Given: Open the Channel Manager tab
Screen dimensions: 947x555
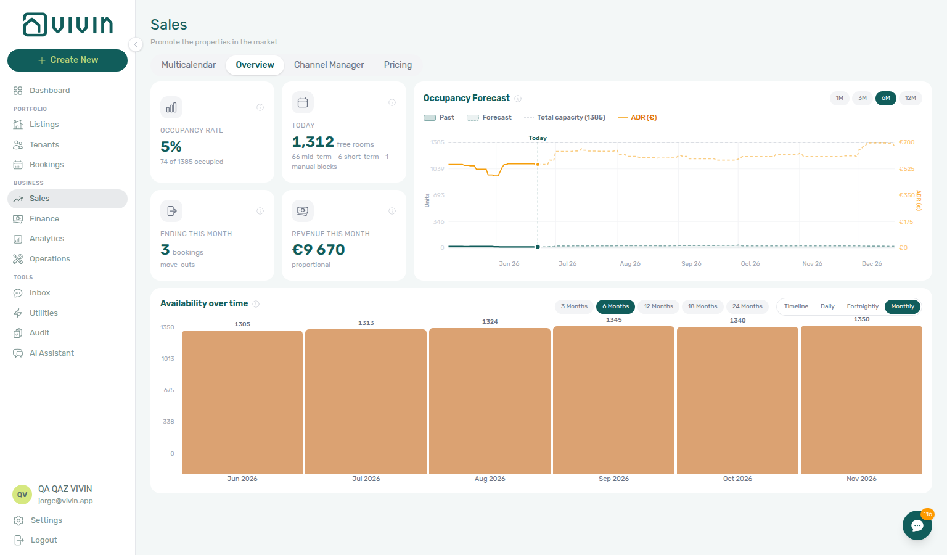Looking at the screenshot, I should pos(329,65).
